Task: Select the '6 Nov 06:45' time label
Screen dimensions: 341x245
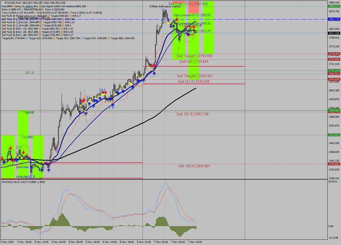Action: 76,242
